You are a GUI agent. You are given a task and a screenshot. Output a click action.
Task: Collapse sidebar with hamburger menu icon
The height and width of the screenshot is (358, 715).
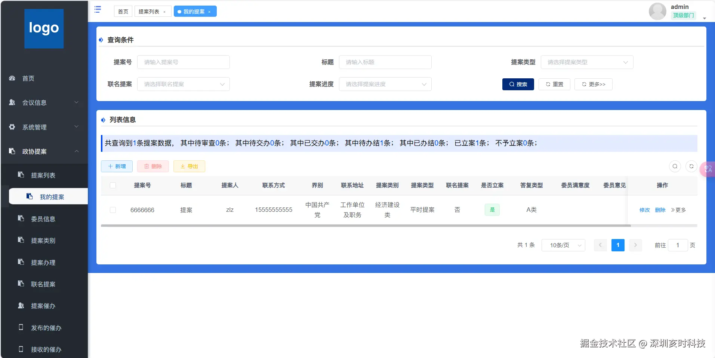pyautogui.click(x=98, y=9)
